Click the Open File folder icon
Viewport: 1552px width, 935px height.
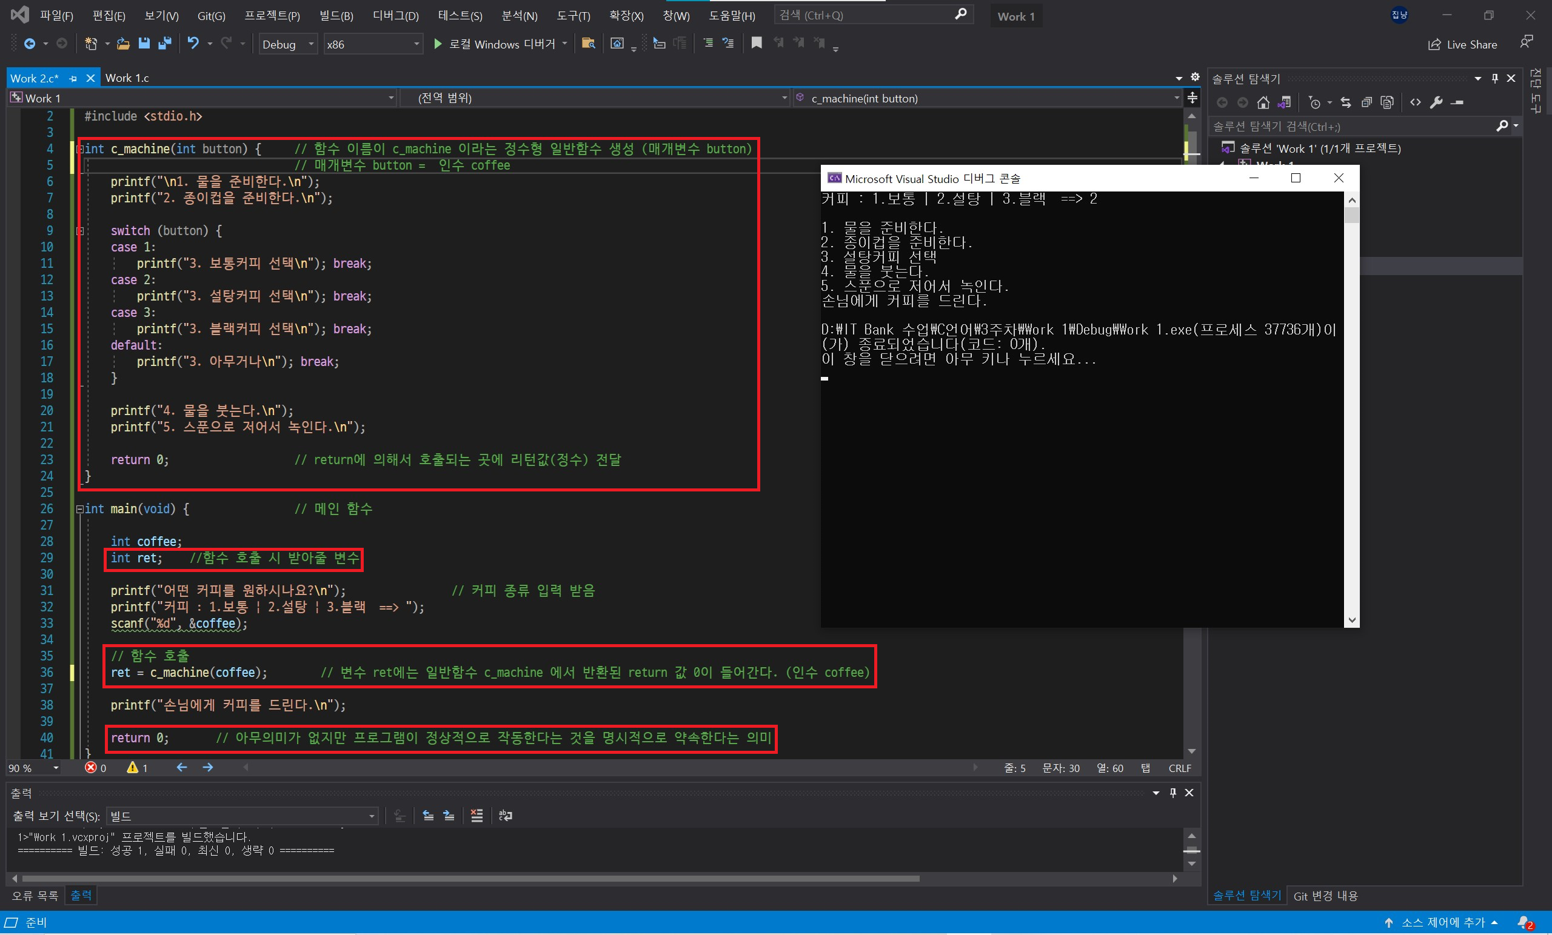tap(124, 44)
